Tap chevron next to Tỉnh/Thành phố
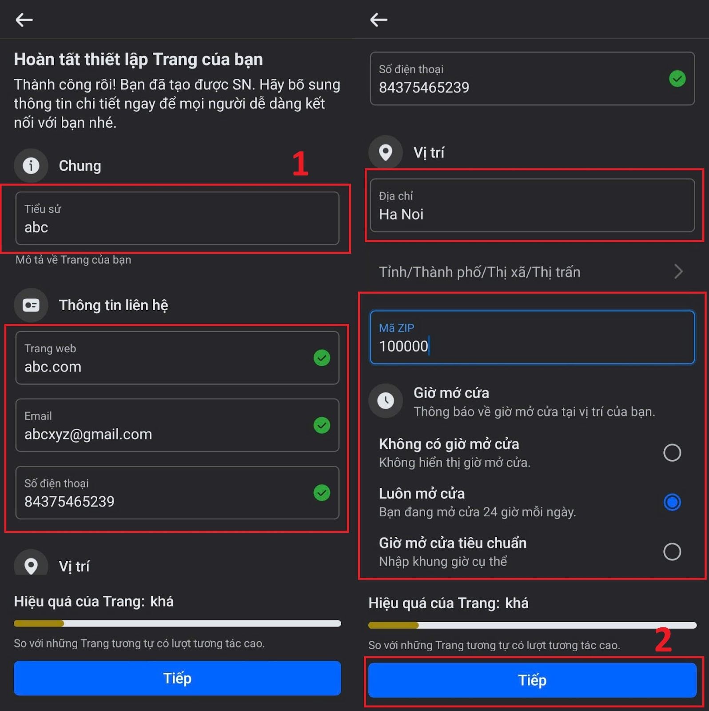 click(x=678, y=272)
